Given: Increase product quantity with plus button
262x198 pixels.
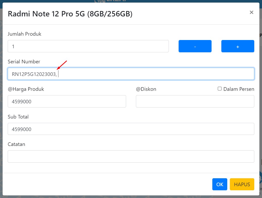Looking at the screenshot, I should (238, 46).
